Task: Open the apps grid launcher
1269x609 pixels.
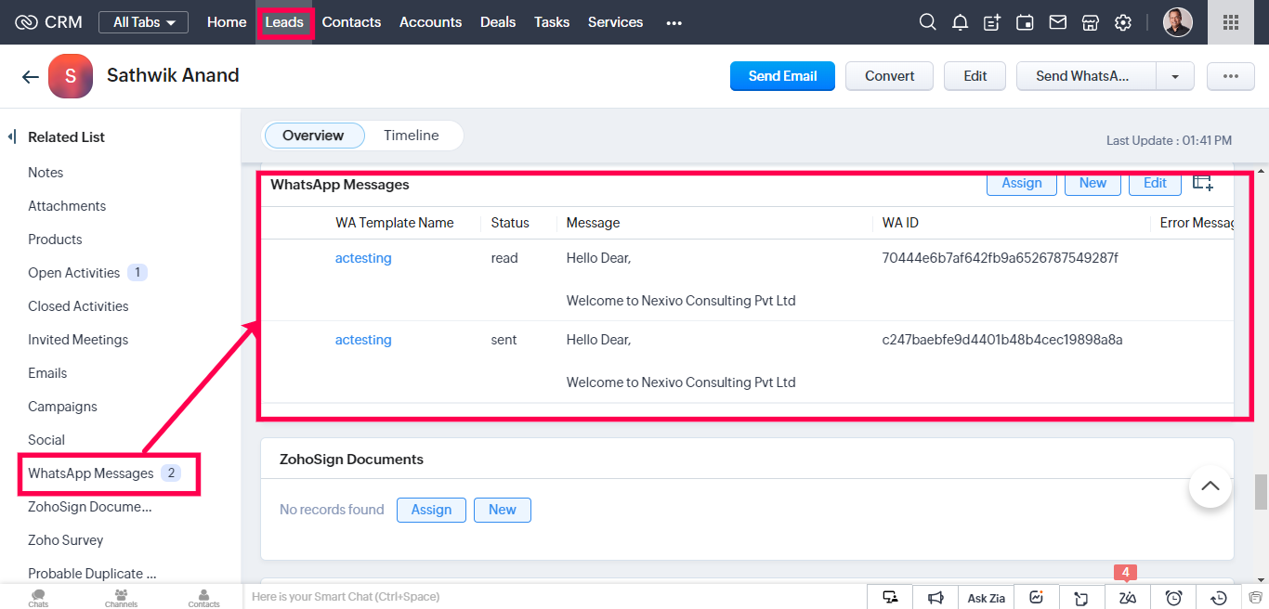Action: coord(1230,22)
